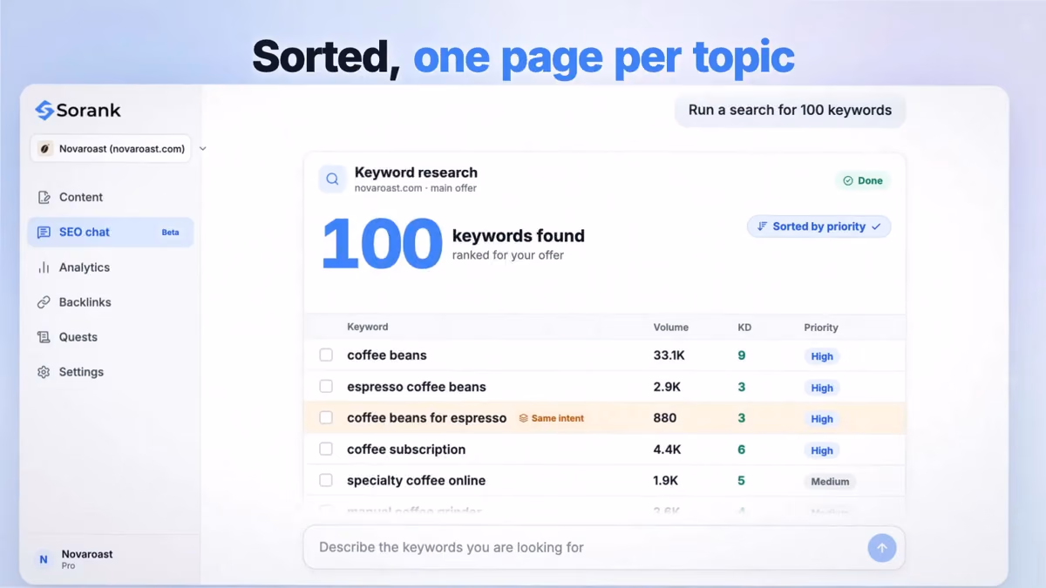Click the 4.4K volume value
Screen dimensions: 1046x588
[x=668, y=449]
